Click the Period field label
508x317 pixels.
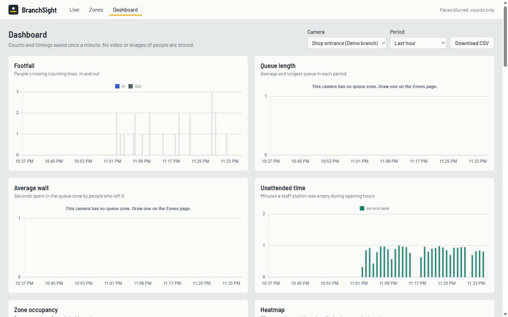397,32
